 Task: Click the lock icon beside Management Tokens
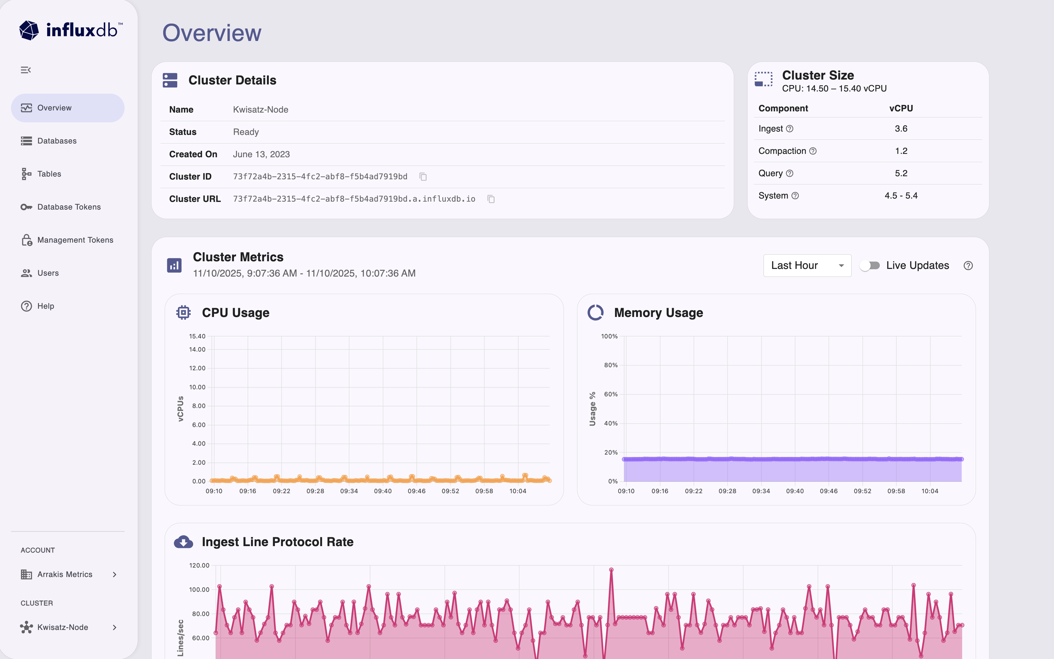(x=26, y=240)
